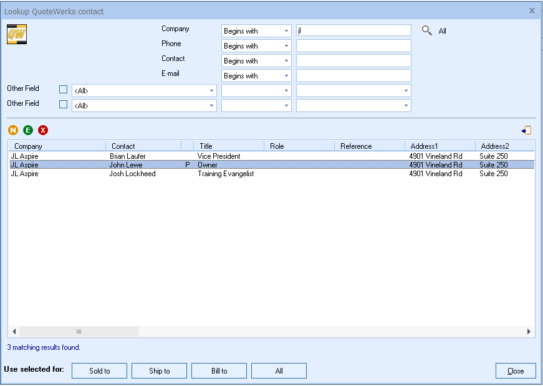Open the second Other Field operator dropdown
This screenshot has width=543, height=386.
coord(256,105)
